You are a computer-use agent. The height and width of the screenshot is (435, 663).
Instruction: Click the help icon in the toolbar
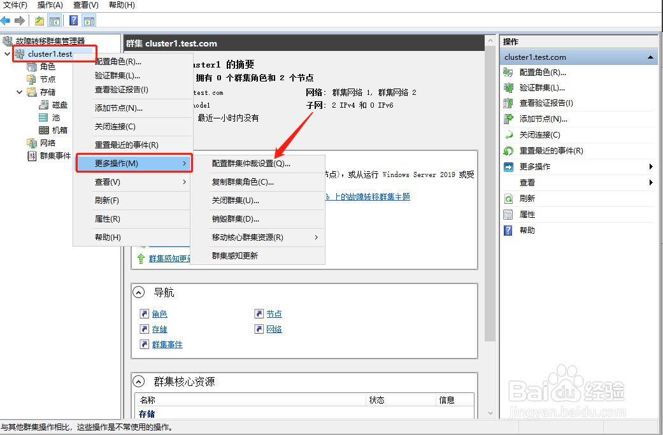click(73, 20)
